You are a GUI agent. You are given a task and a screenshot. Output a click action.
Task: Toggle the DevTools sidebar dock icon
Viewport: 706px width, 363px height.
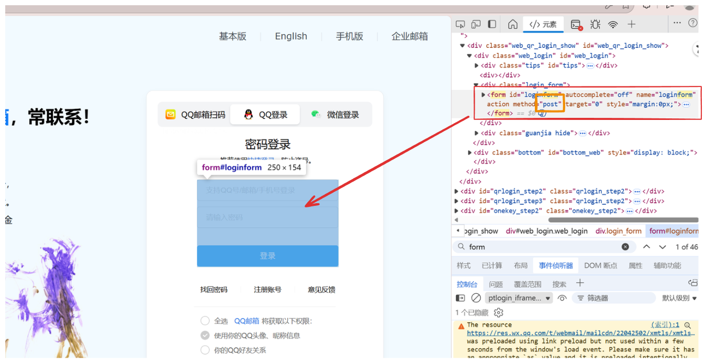(x=492, y=24)
